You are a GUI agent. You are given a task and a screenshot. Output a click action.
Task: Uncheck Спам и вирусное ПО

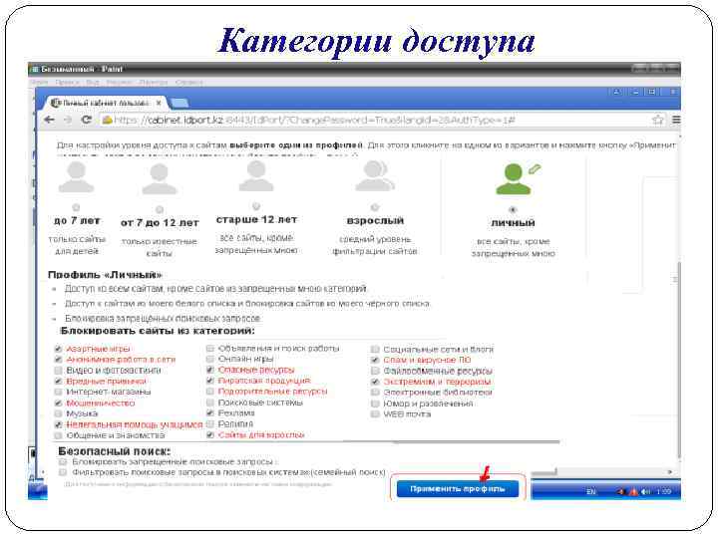[x=375, y=360]
